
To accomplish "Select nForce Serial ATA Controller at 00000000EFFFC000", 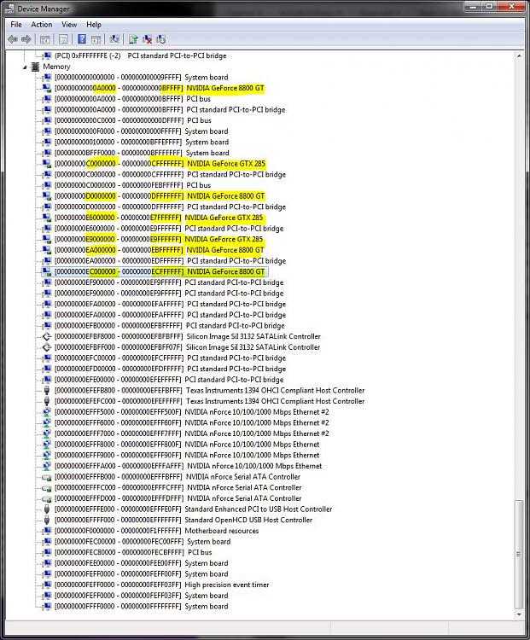I will pos(178,488).
